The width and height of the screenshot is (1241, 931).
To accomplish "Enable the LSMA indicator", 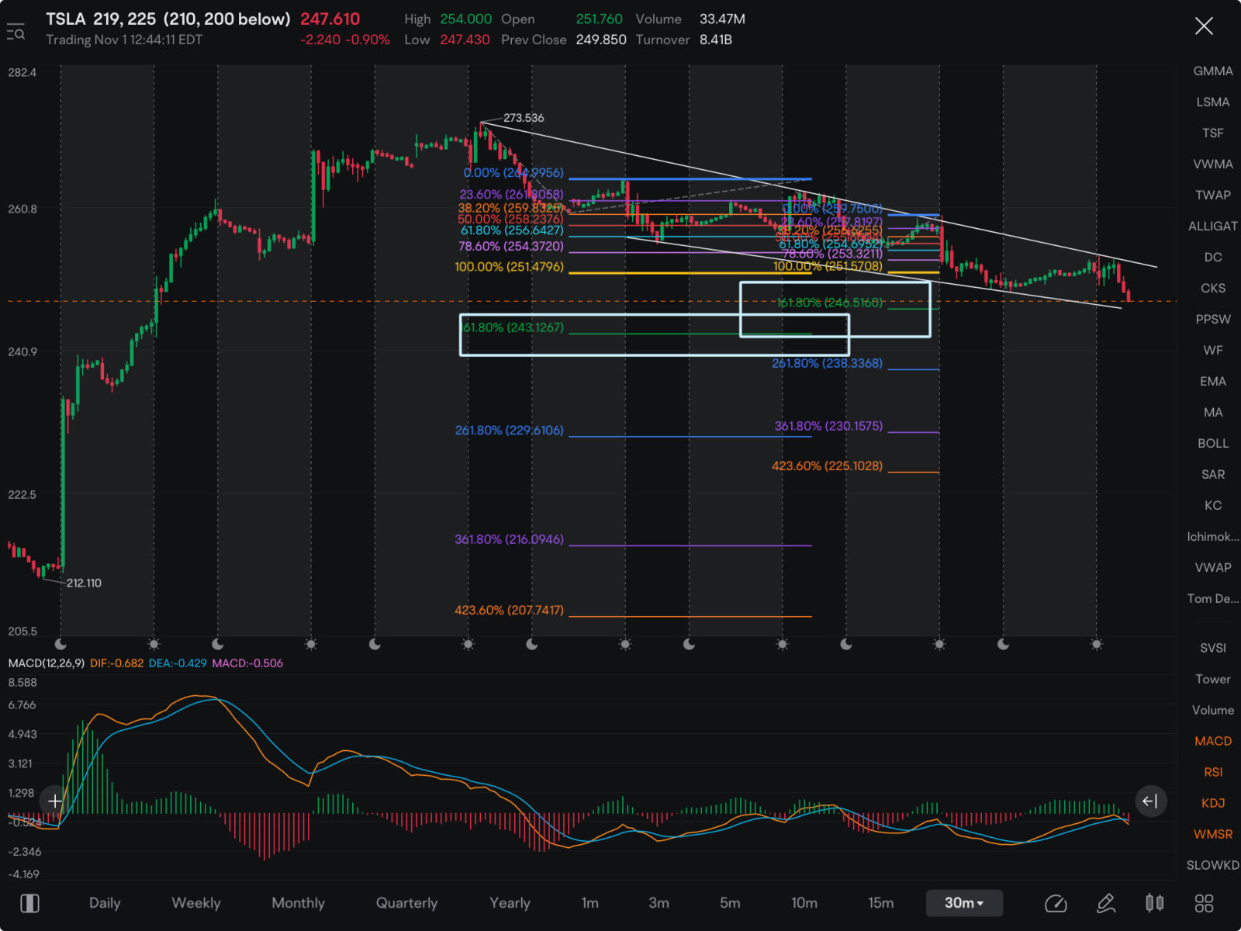I will pos(1213,102).
